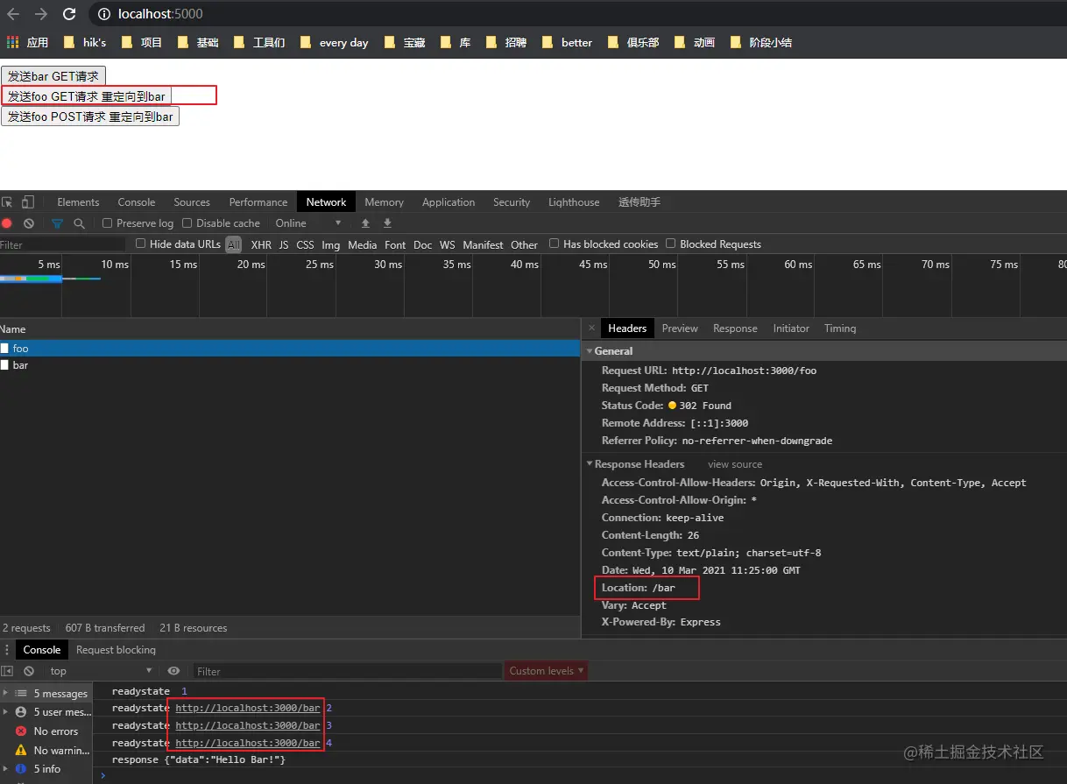This screenshot has width=1067, height=784.
Task: Select the No errors console filter
Action: click(46, 731)
